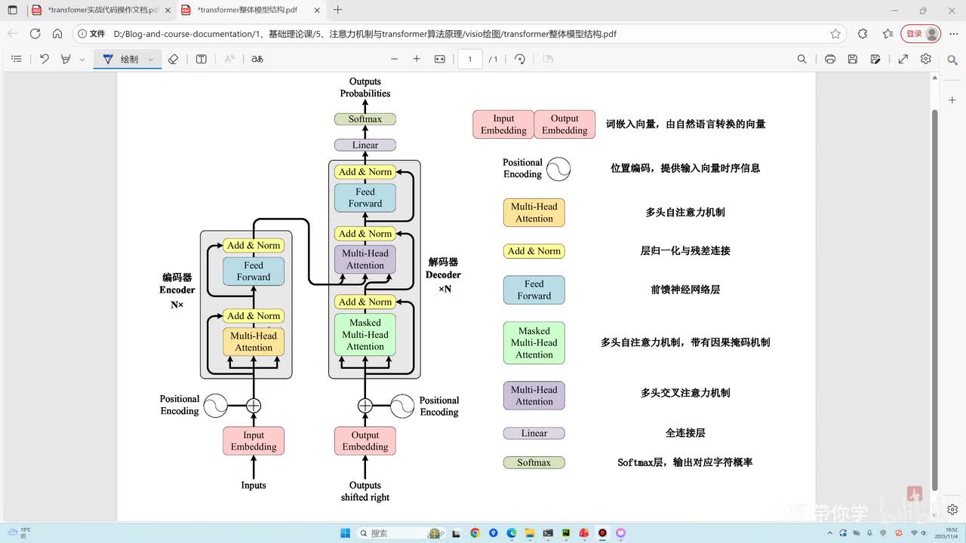Open the terminal app from taskbar
The image size is (966, 543).
[x=548, y=532]
